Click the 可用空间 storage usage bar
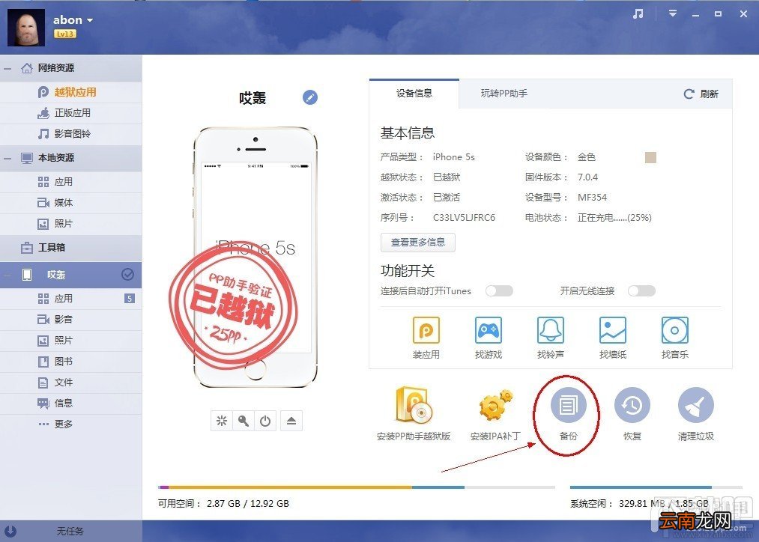 click(x=357, y=487)
